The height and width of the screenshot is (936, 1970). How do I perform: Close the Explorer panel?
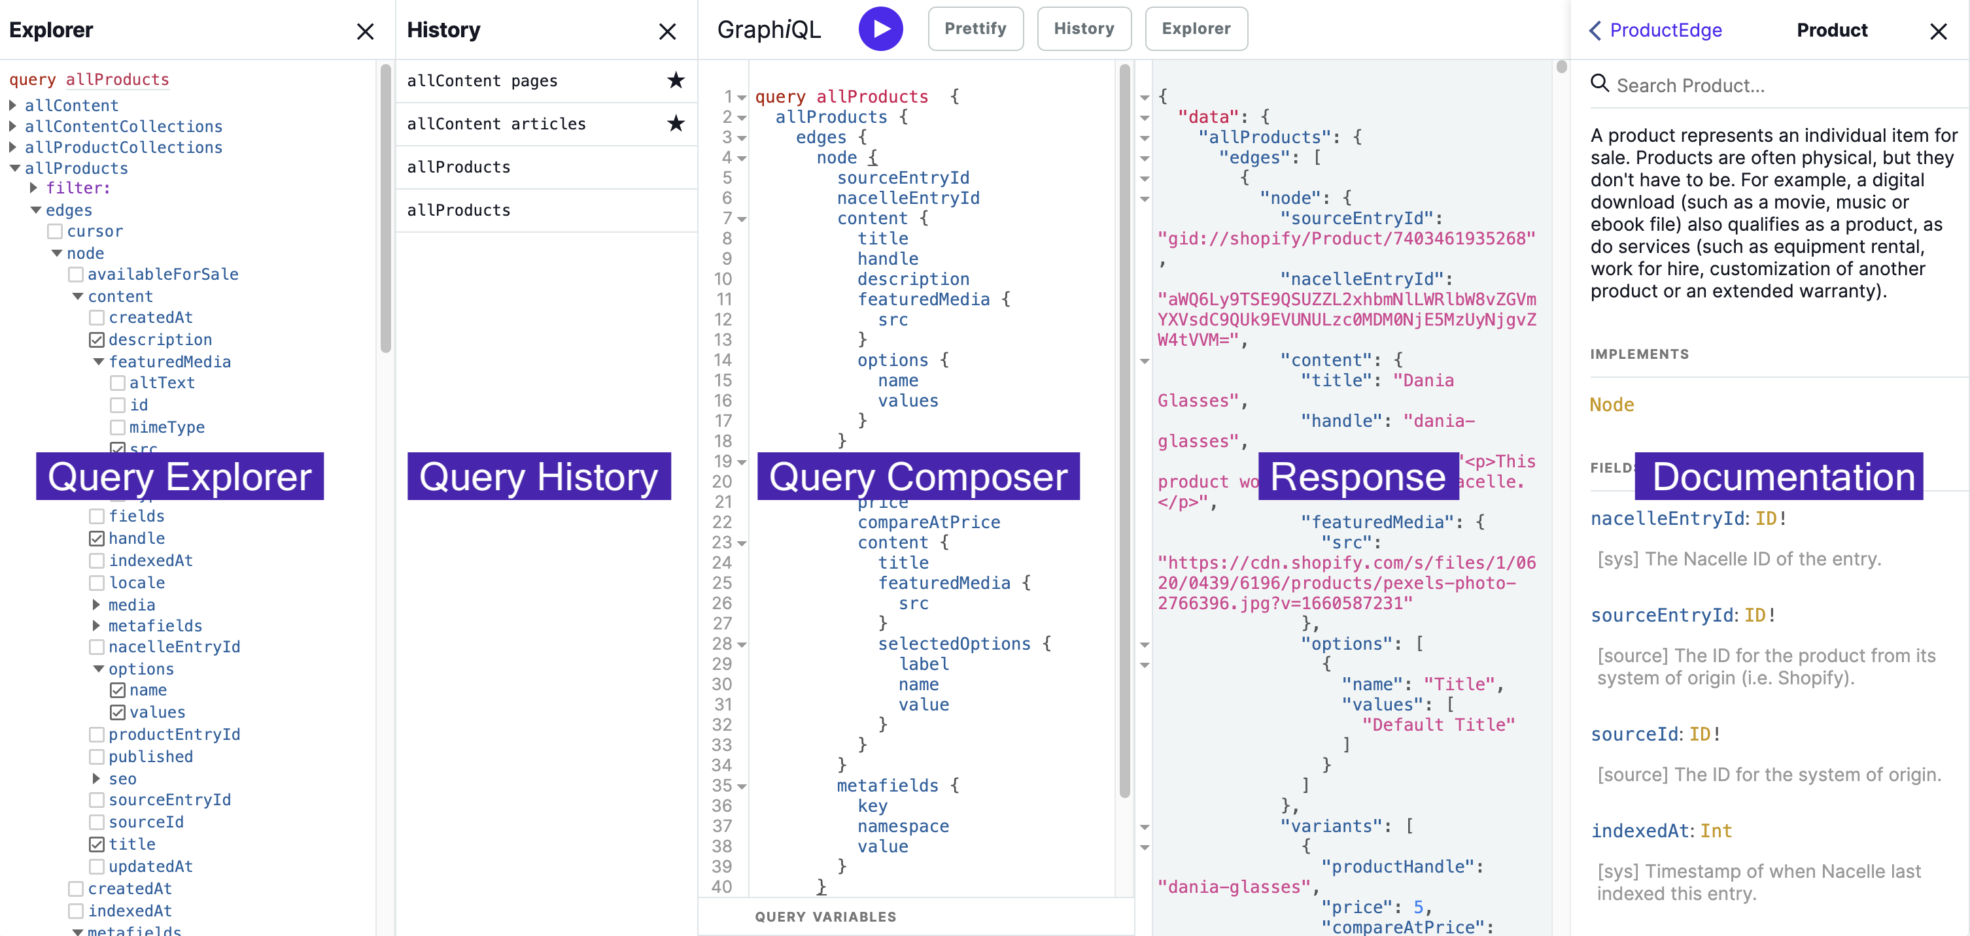366,31
